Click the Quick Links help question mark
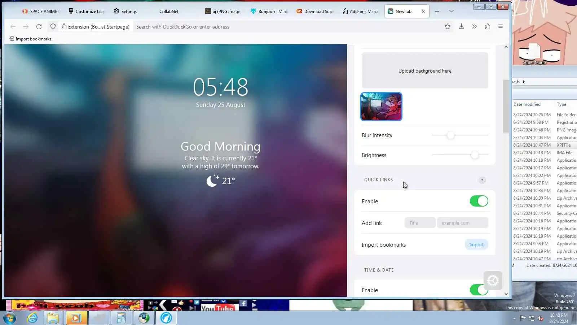 482,181
